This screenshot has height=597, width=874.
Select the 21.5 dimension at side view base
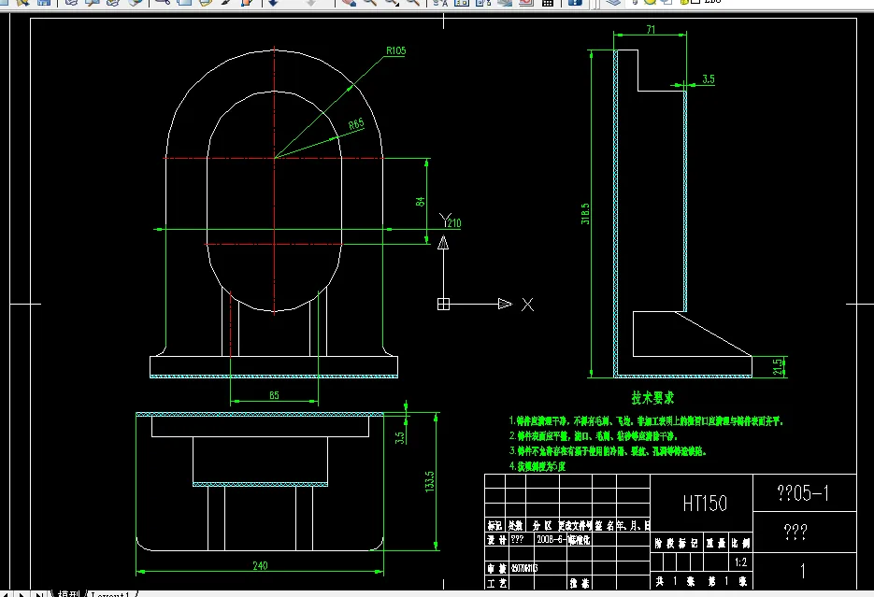pos(778,367)
